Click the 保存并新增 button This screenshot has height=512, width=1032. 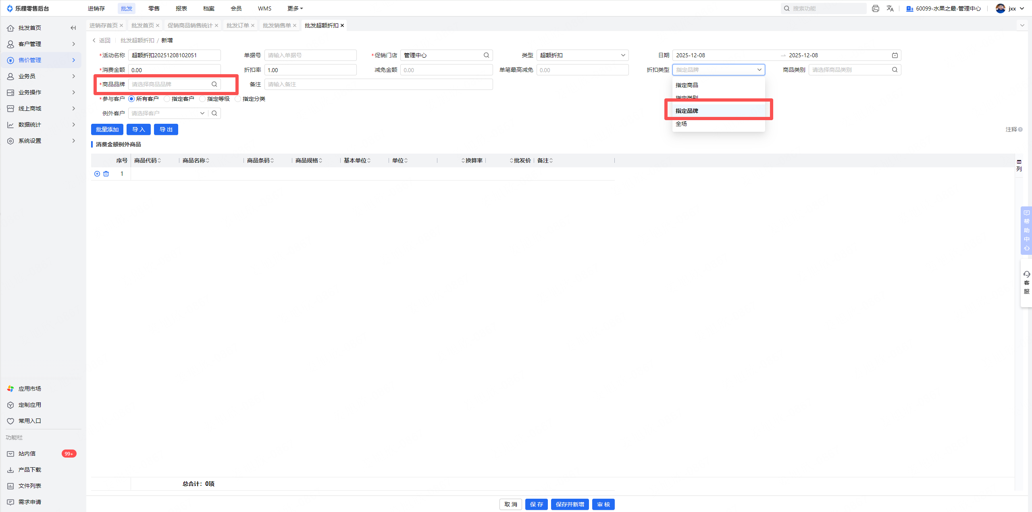tap(570, 504)
